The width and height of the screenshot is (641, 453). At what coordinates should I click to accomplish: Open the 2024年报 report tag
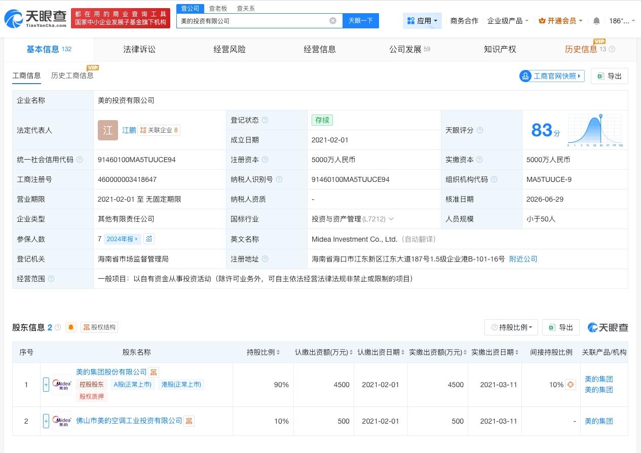coord(122,239)
